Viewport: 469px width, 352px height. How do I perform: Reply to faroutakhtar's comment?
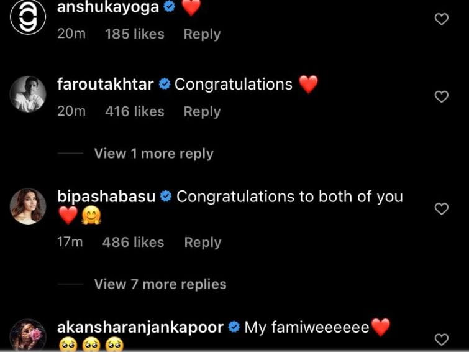pyautogui.click(x=202, y=112)
